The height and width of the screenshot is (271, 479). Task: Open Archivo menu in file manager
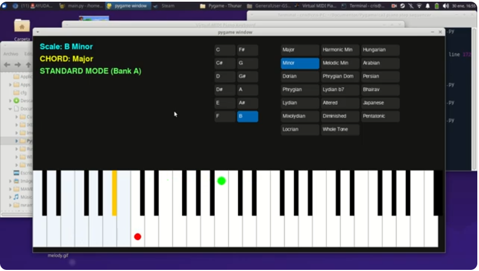coord(11,54)
